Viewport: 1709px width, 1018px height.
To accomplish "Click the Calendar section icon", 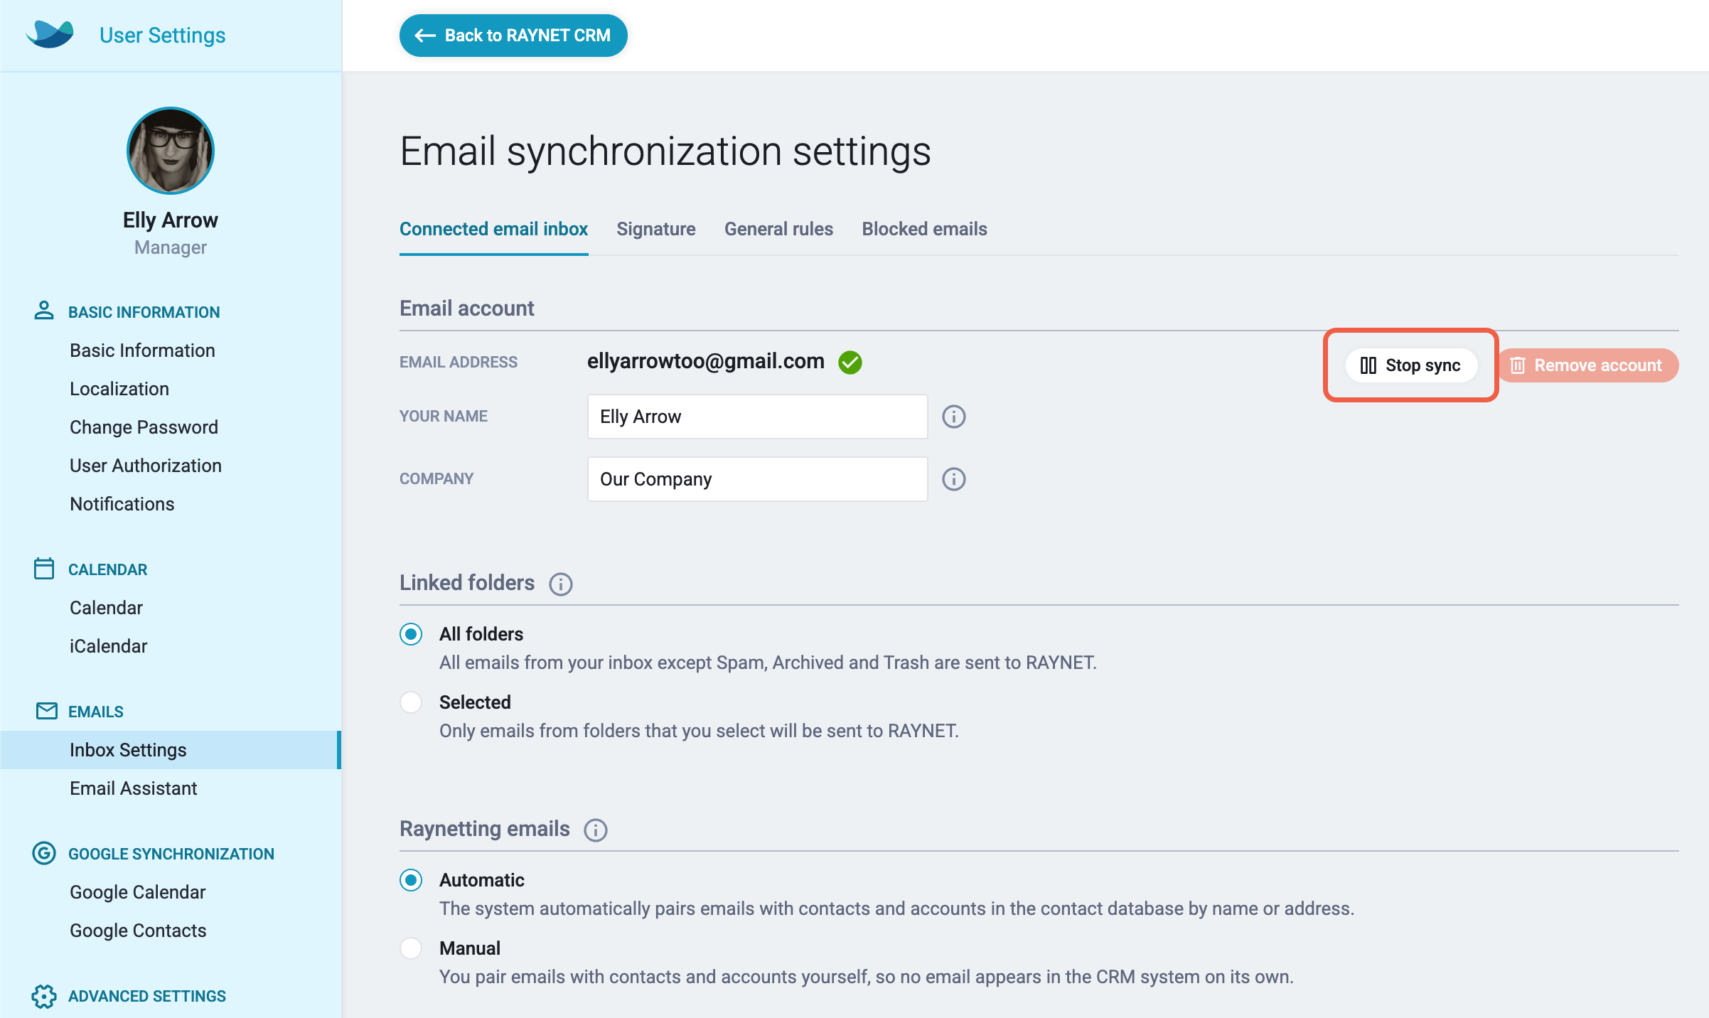I will tap(44, 569).
